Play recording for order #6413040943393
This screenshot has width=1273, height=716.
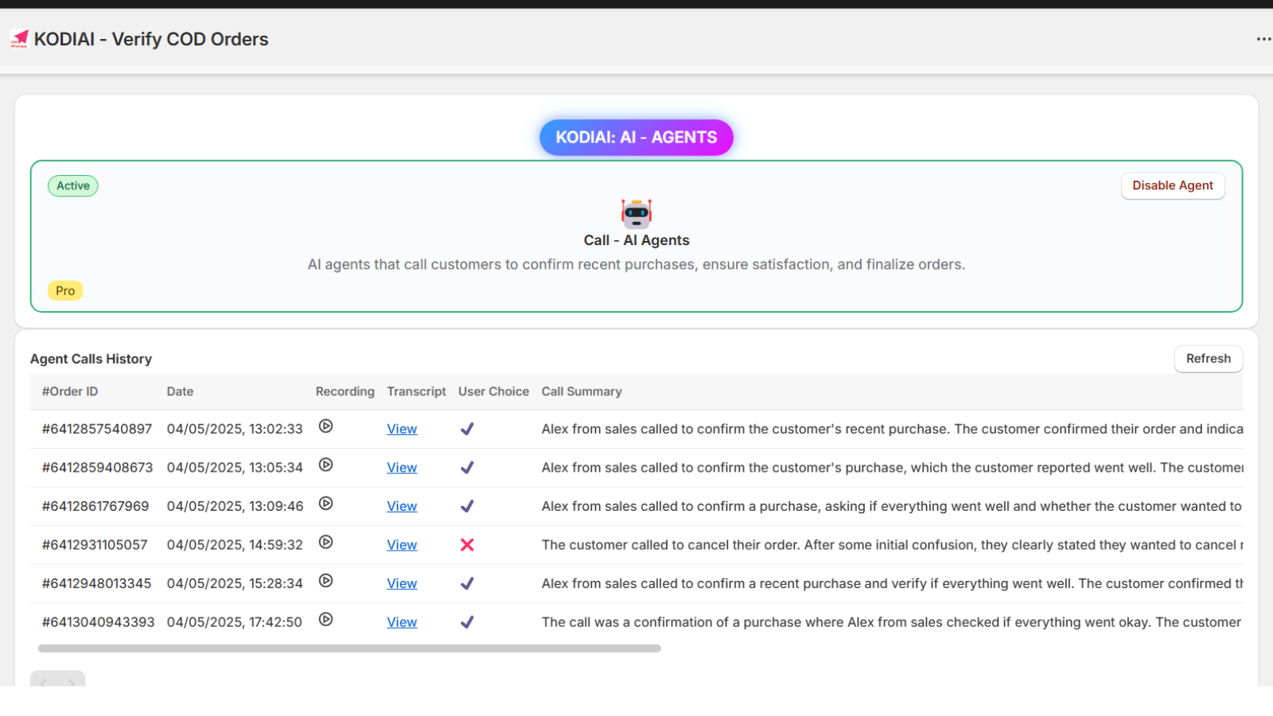click(325, 619)
